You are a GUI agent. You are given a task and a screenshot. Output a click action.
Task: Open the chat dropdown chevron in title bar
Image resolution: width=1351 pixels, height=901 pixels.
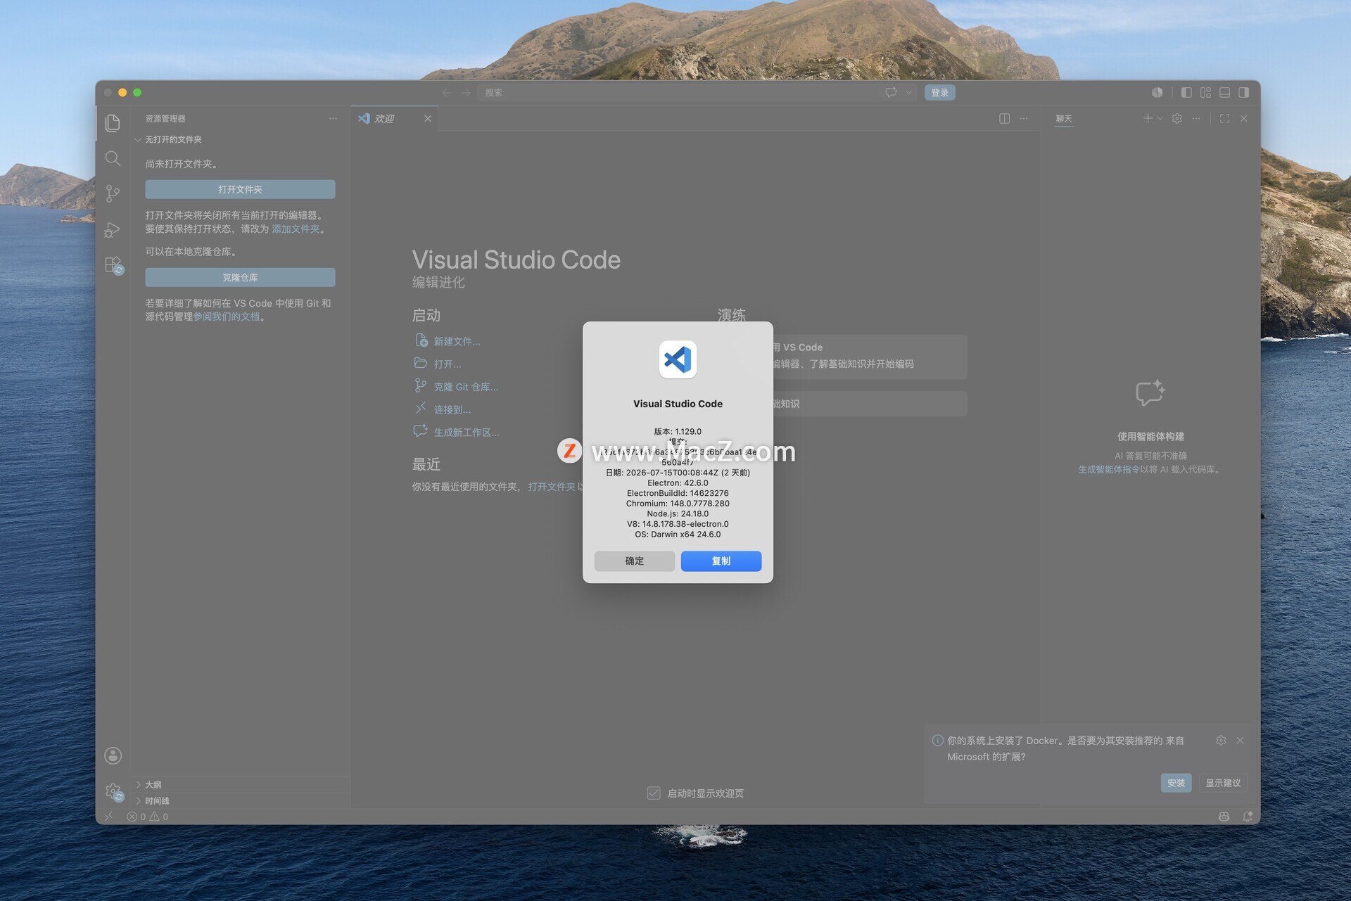(908, 92)
